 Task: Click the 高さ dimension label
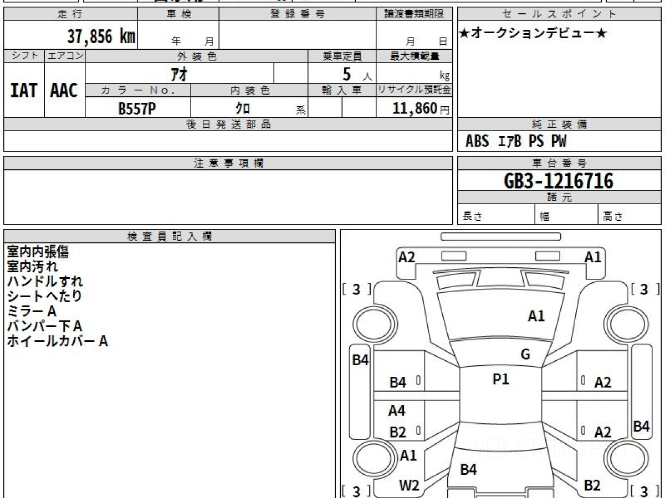click(613, 216)
